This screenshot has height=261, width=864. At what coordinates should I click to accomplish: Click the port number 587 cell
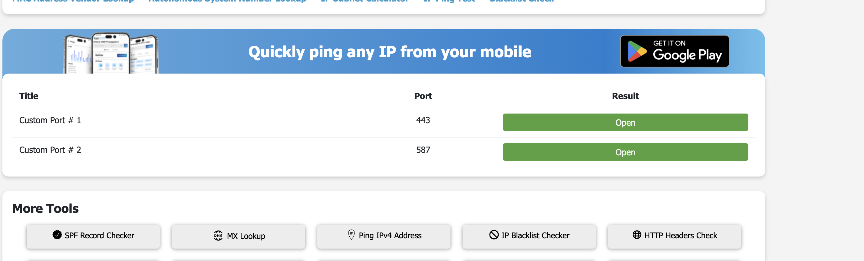(x=423, y=150)
